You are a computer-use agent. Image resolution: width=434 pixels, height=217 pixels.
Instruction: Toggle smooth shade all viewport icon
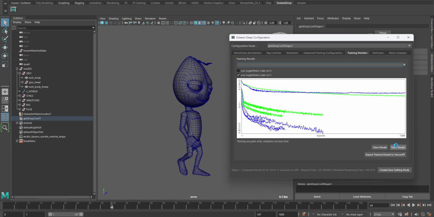pos(195,23)
